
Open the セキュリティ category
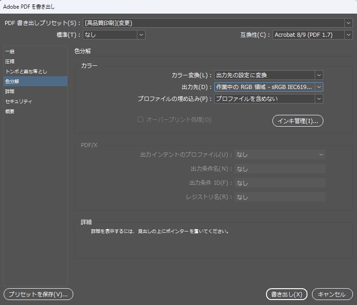35,101
